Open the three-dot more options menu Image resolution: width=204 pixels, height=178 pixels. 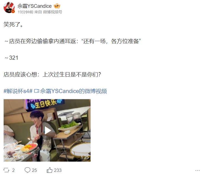197,170
